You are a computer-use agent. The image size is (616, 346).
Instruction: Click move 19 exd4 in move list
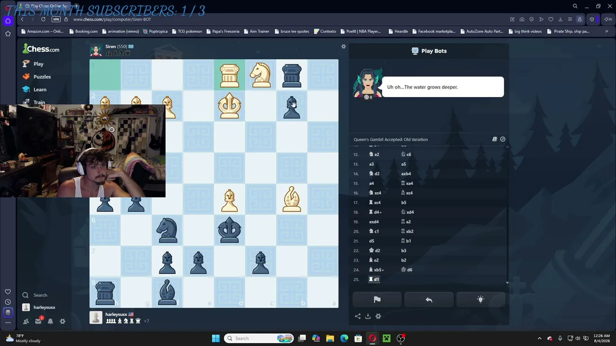(x=374, y=222)
